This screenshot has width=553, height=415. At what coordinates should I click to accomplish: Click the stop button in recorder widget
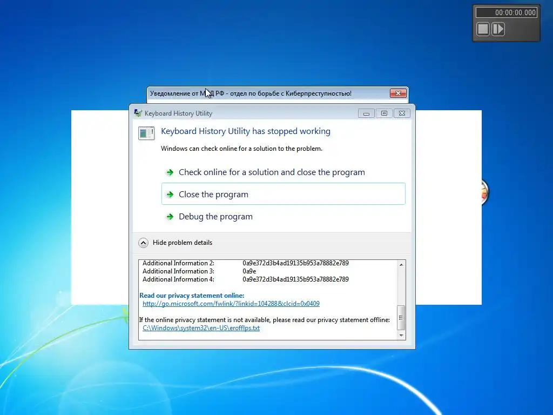[483, 29]
